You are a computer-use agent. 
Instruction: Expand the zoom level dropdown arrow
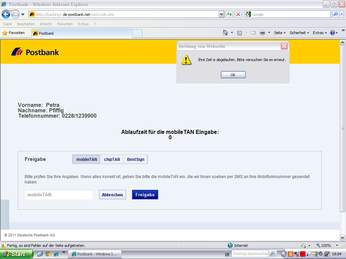pyautogui.click(x=337, y=246)
